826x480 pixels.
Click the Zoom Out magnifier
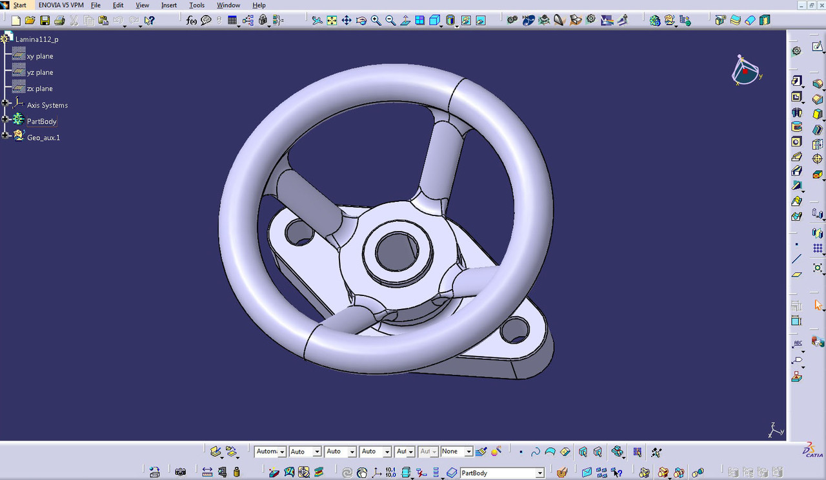click(390, 21)
